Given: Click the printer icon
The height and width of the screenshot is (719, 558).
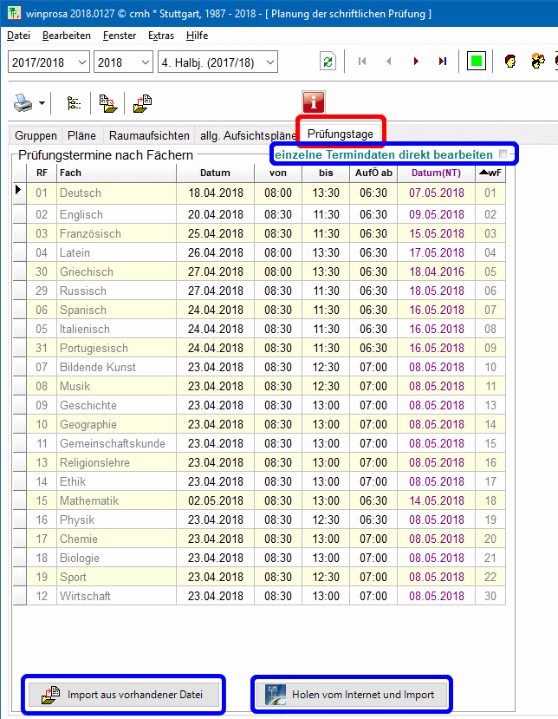Looking at the screenshot, I should pos(23,103).
